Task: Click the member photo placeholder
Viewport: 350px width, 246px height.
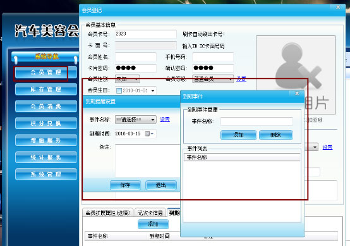Action: click(x=296, y=75)
